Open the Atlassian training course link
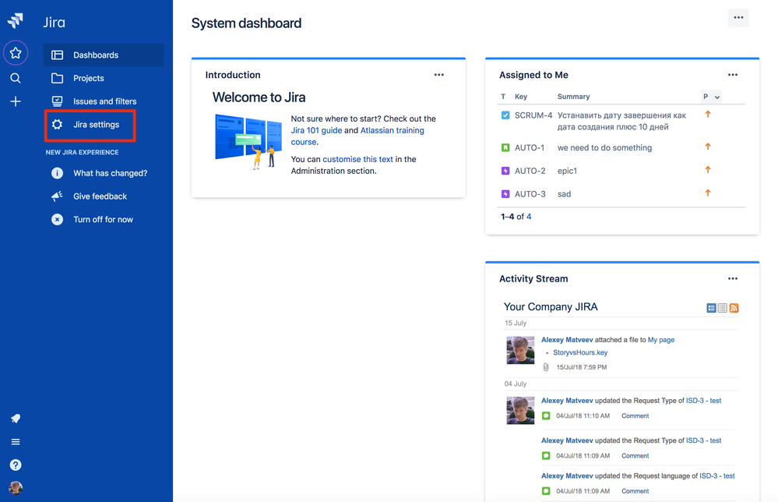This screenshot has width=778, height=502. (x=357, y=136)
